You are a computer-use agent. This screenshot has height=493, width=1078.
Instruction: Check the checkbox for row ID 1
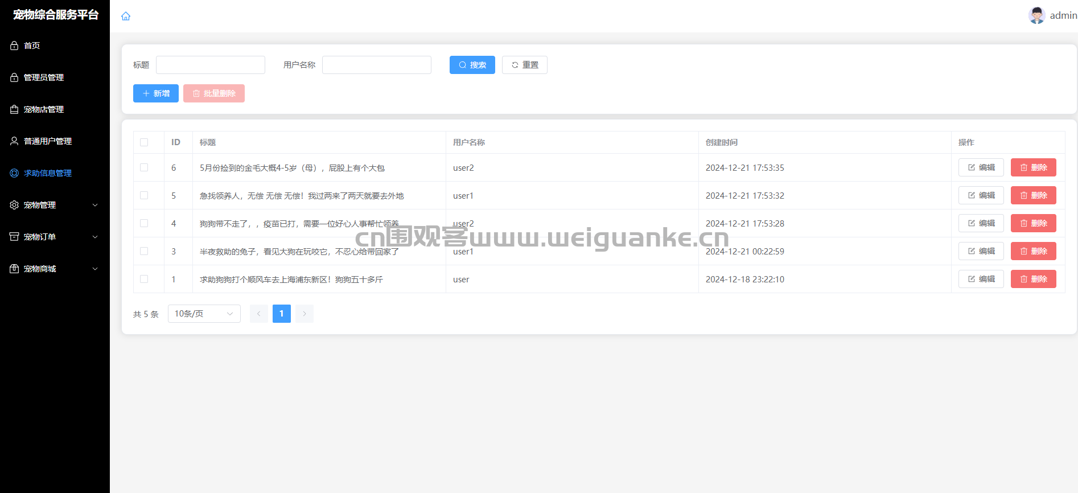(x=144, y=279)
